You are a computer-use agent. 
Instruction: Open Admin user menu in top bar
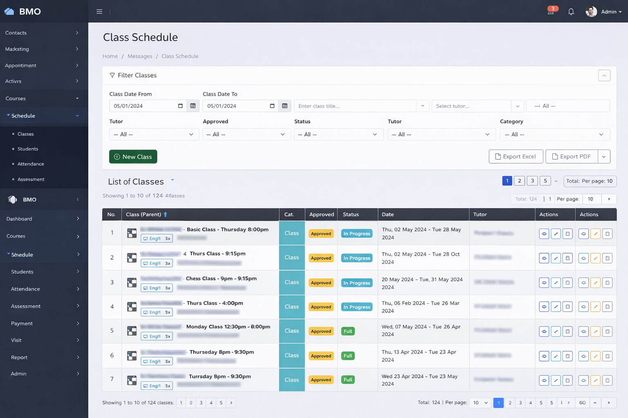pos(611,11)
